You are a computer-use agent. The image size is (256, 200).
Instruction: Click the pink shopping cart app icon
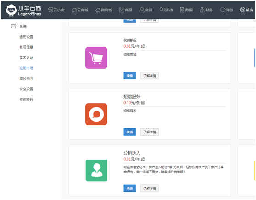point(96,58)
